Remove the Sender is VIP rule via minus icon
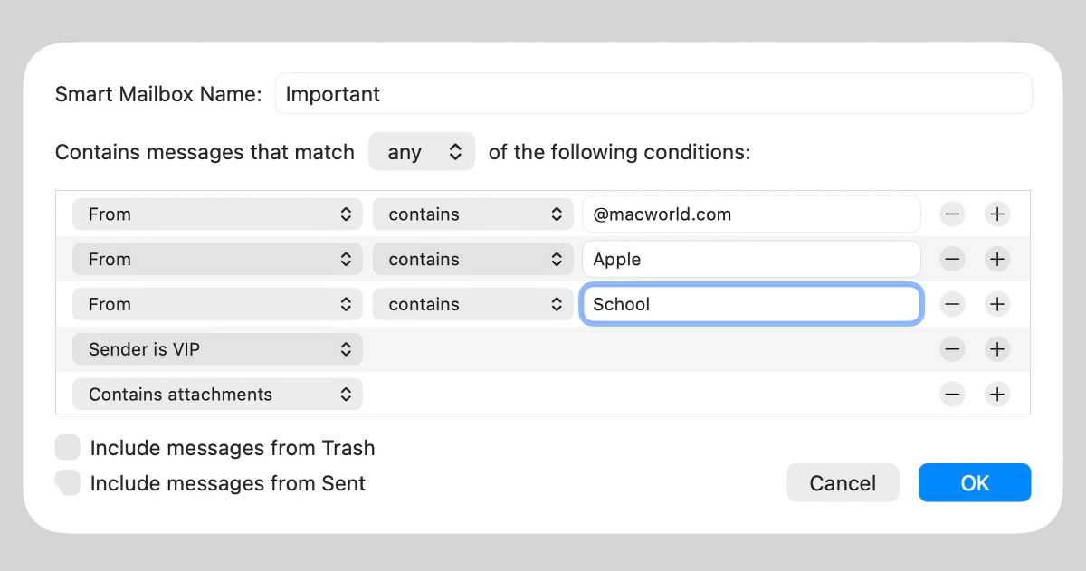This screenshot has width=1086, height=571. point(952,349)
